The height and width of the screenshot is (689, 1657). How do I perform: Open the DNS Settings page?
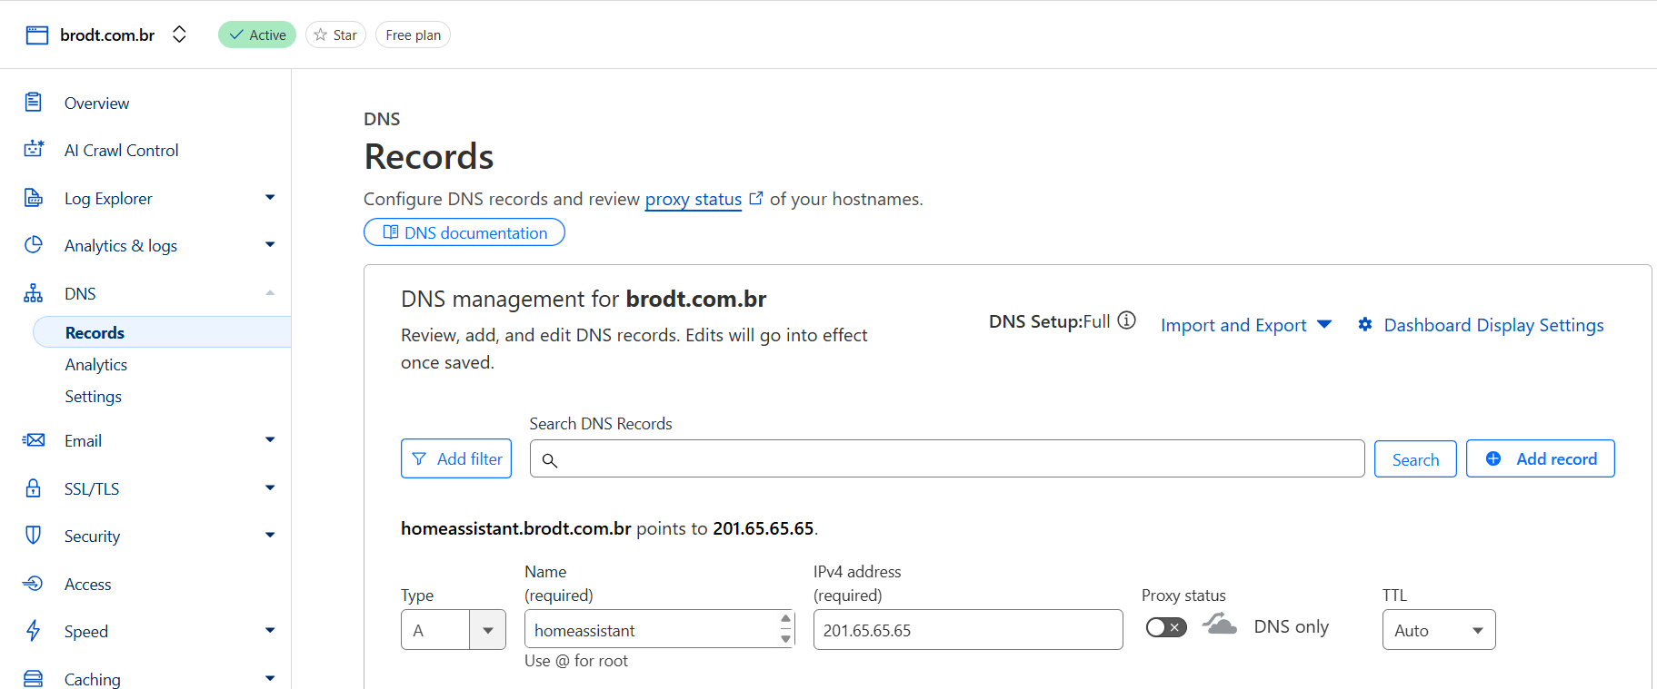pyautogui.click(x=93, y=396)
